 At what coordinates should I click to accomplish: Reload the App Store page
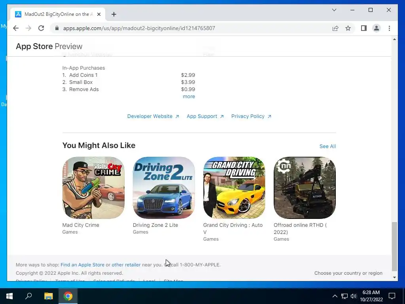click(x=41, y=28)
